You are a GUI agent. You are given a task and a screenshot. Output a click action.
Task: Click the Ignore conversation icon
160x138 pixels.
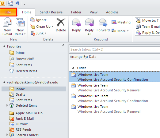33,20
